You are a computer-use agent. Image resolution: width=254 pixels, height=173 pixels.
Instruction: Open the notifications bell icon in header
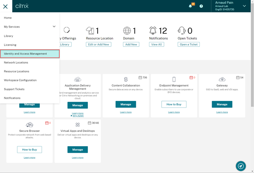pos(190,6)
